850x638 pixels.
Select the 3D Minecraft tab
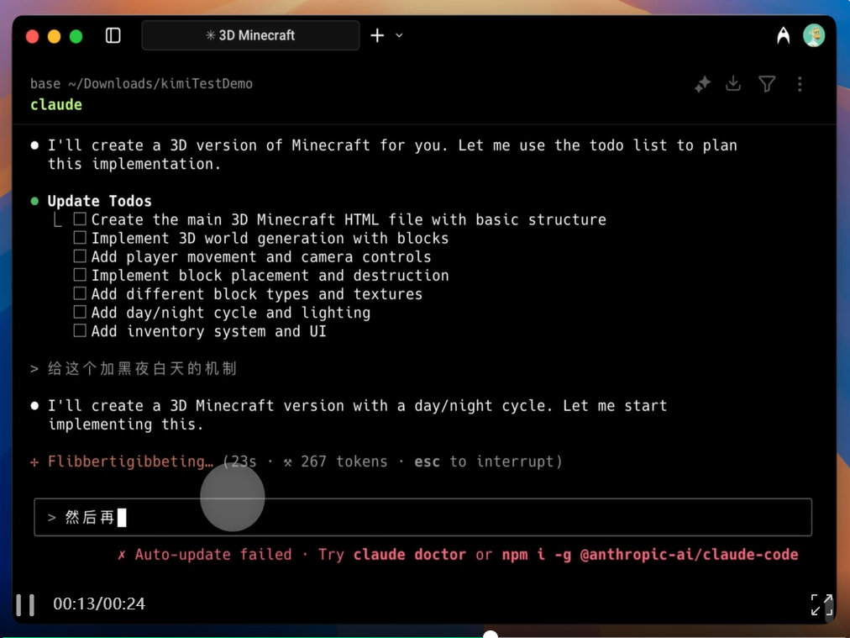250,36
